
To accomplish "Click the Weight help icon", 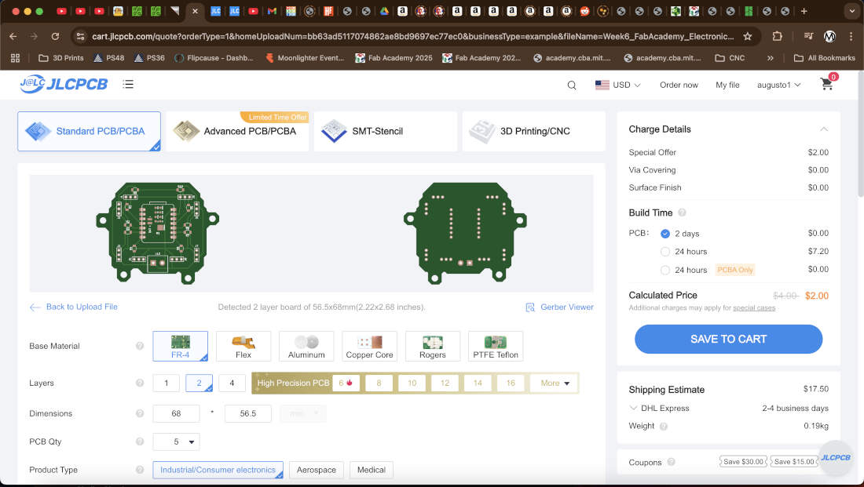I will pos(664,426).
